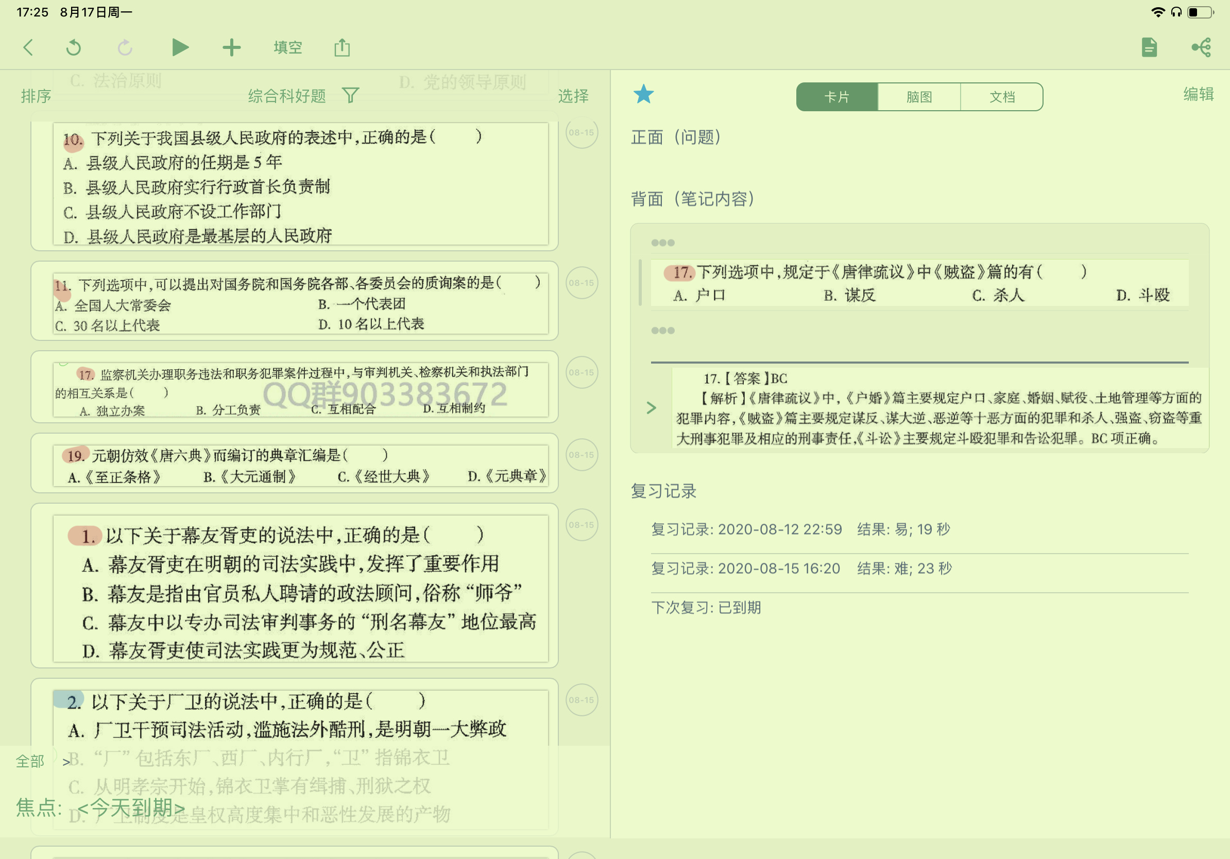
Task: Add a new card with plus icon
Action: tap(231, 48)
